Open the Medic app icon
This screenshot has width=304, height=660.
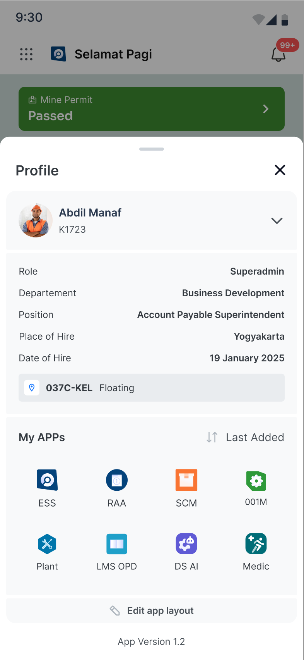pos(256,544)
